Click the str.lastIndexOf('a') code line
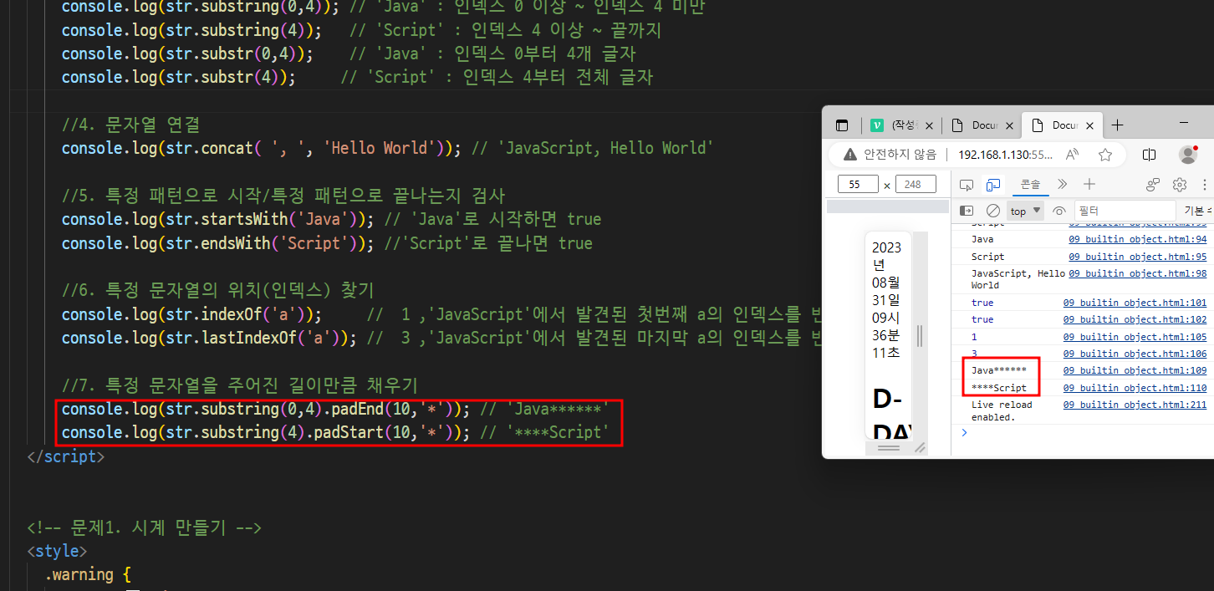The width and height of the screenshot is (1214, 591). pos(442,338)
